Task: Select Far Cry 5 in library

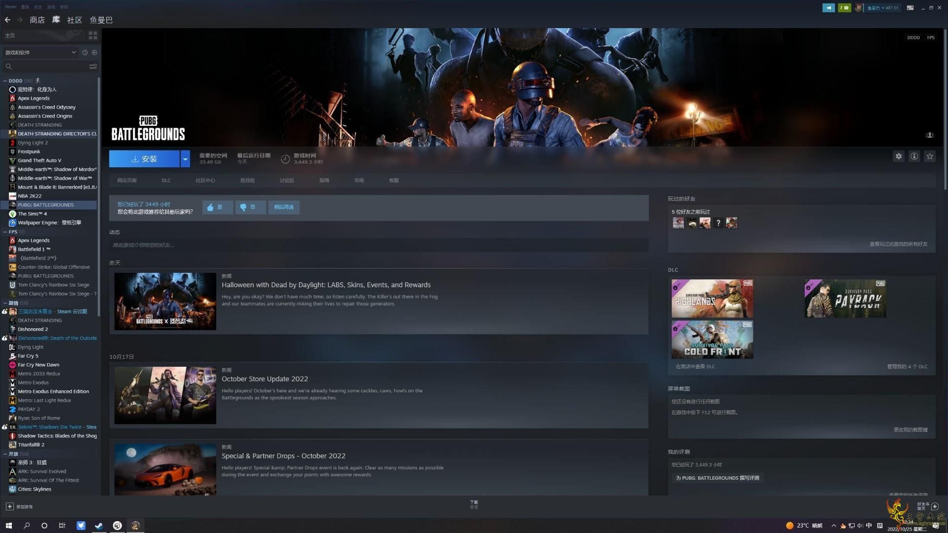Action: pyautogui.click(x=28, y=356)
